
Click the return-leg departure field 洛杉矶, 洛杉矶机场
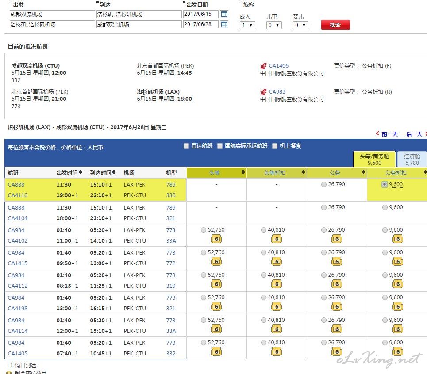[52, 24]
